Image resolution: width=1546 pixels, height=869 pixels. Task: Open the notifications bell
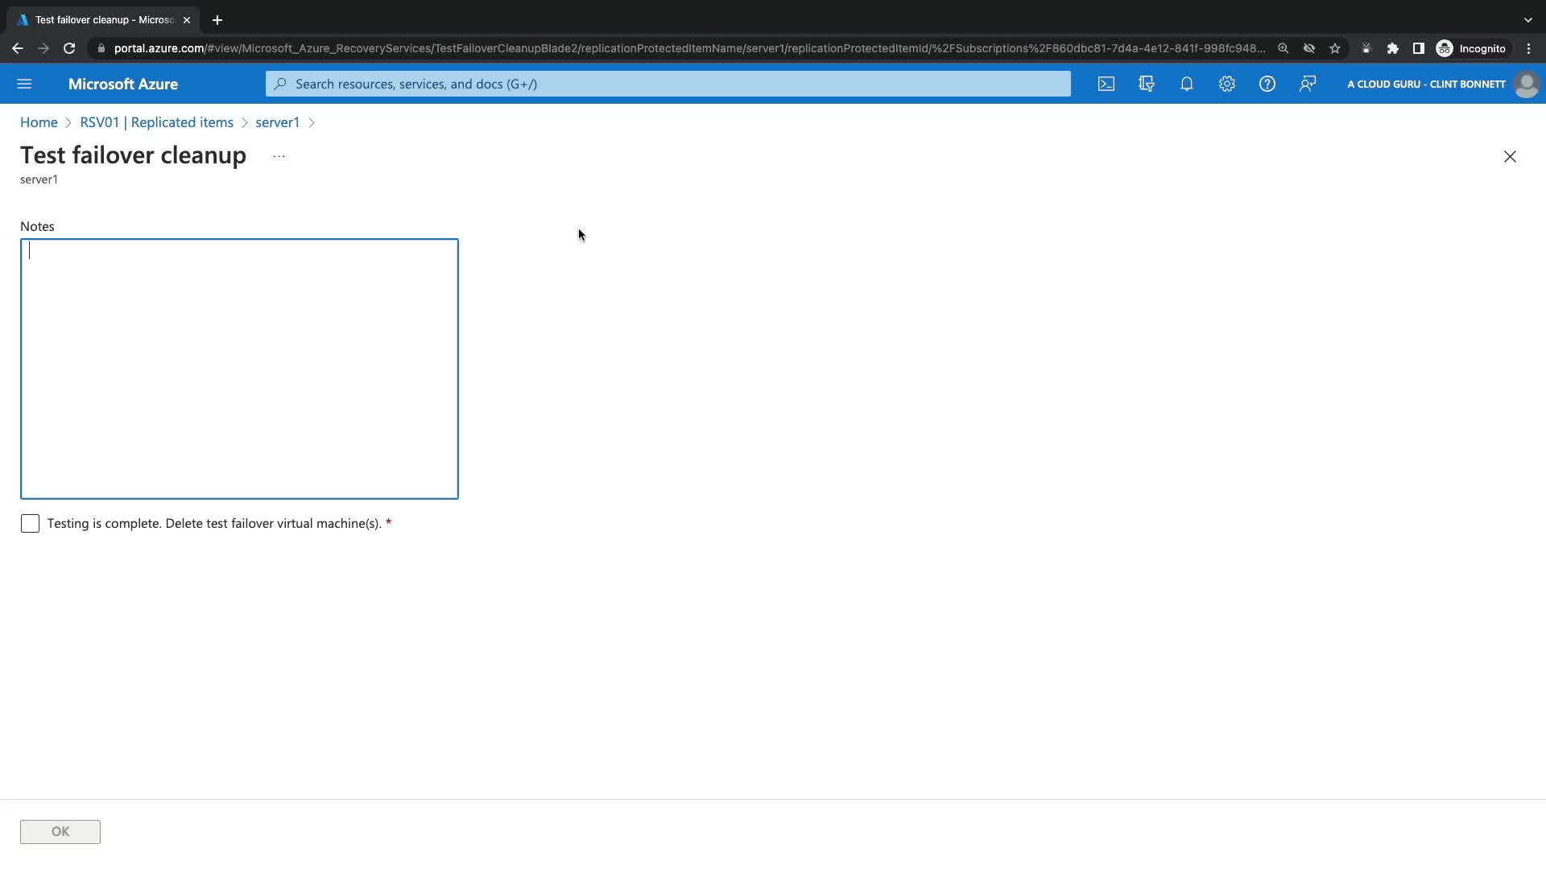[x=1187, y=84]
